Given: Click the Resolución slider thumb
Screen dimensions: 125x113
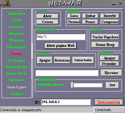Looking at the screenshot, I should coord(72,85).
